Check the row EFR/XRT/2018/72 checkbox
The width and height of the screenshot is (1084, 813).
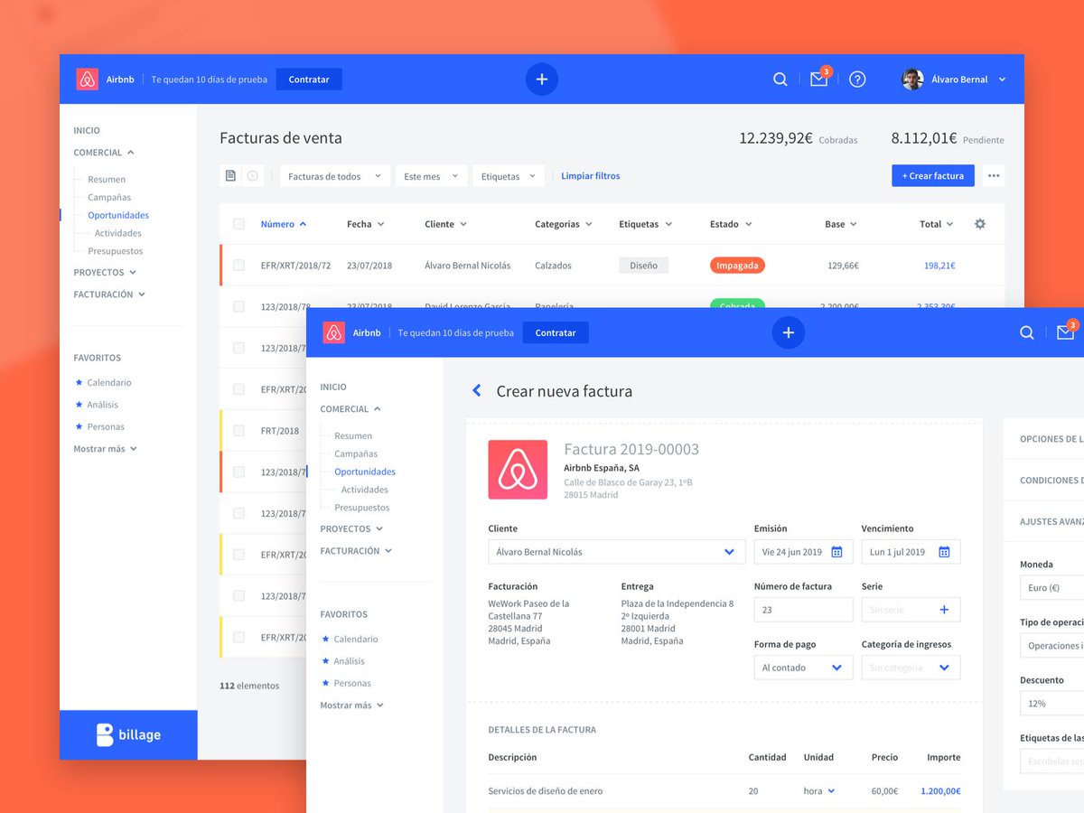pos(238,266)
